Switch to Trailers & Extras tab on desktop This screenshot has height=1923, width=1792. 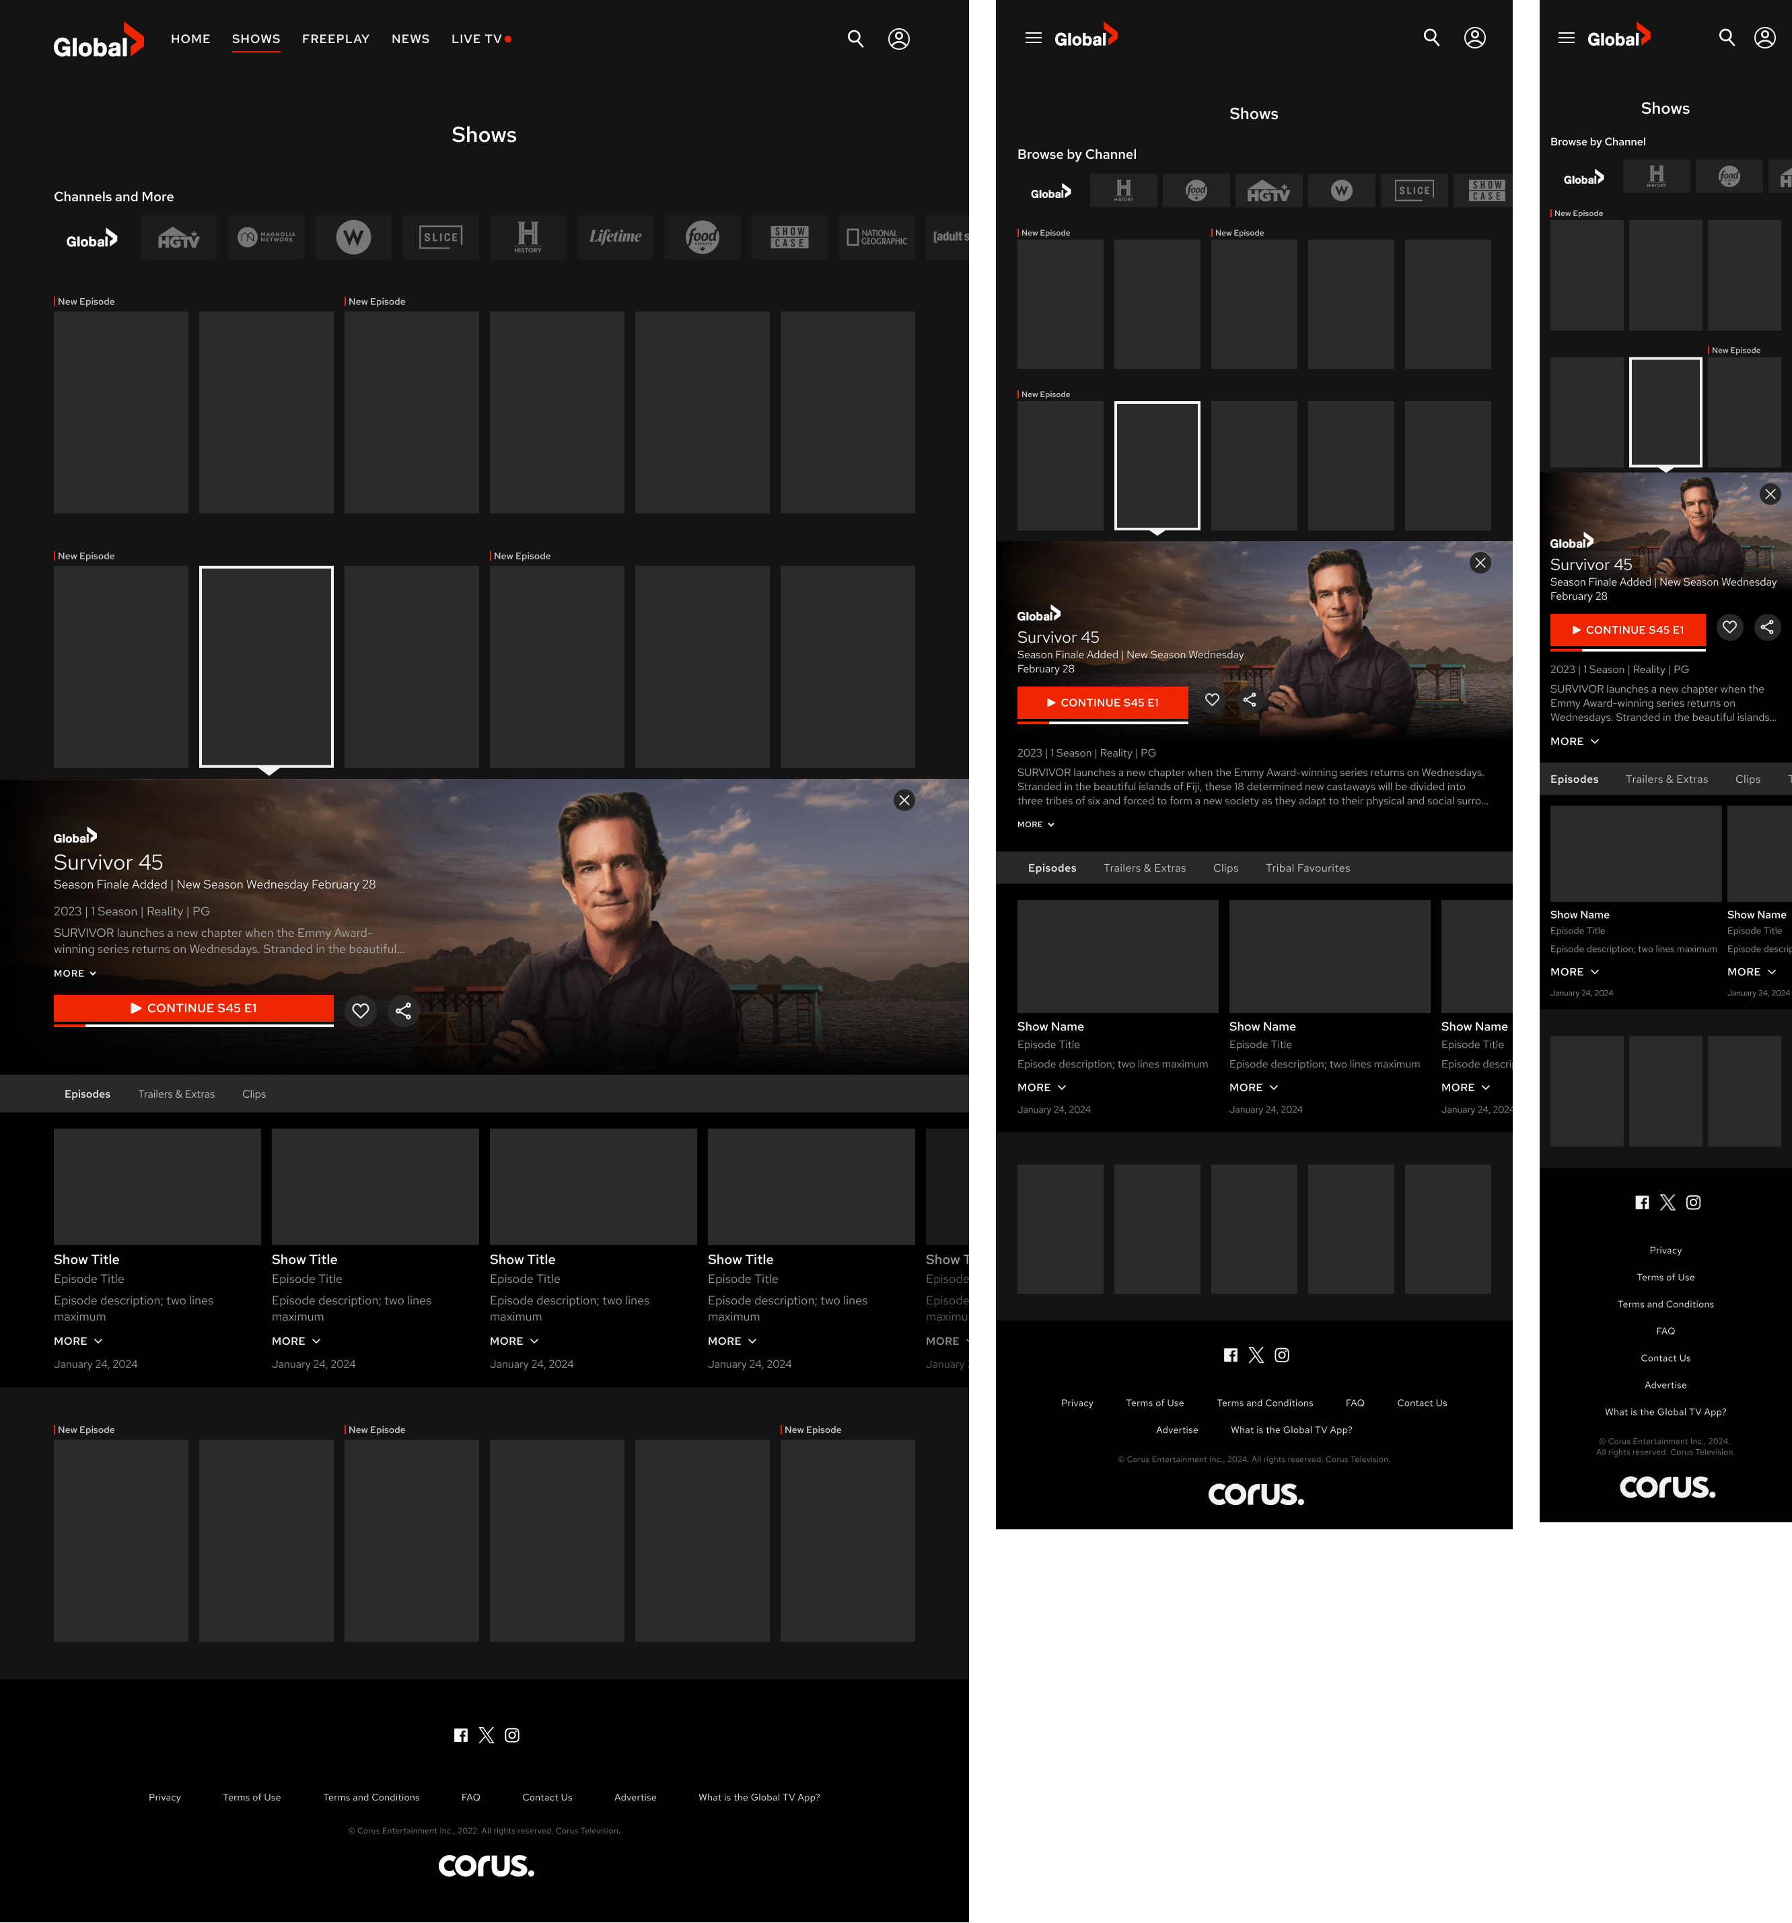[x=176, y=1094]
